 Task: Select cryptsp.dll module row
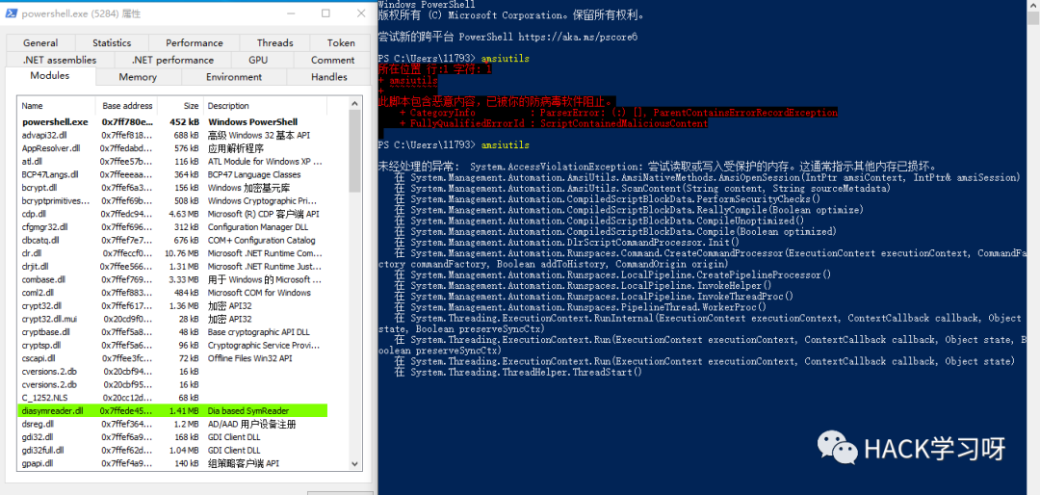tap(172, 345)
